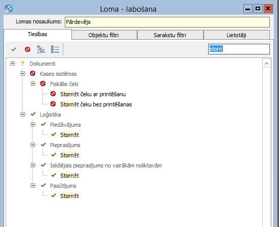
Task: Select Stornēt čeku bez printēšanas row
Action: pyautogui.click(x=96, y=104)
